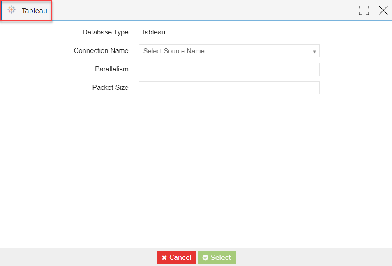Close the Tableau dialog with X
The height and width of the screenshot is (266, 392).
tap(383, 10)
